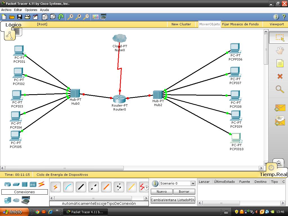Open the Windows Inicio start button

tap(14, 212)
